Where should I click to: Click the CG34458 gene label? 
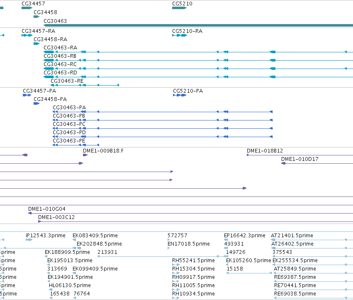tap(45, 12)
